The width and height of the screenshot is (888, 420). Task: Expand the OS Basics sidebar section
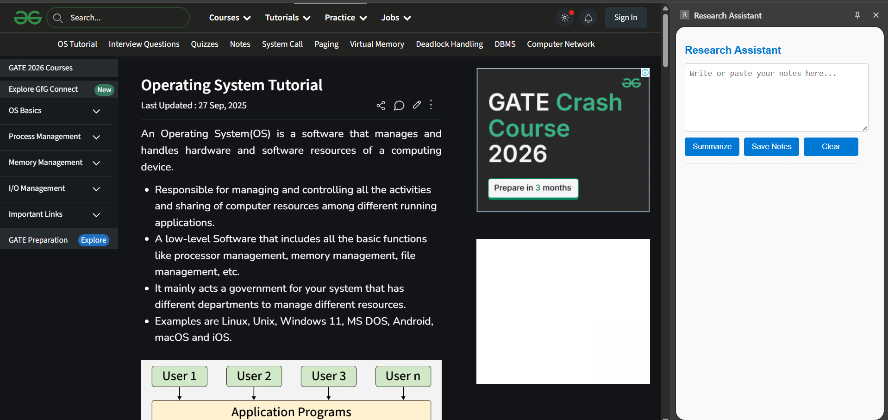pos(96,111)
